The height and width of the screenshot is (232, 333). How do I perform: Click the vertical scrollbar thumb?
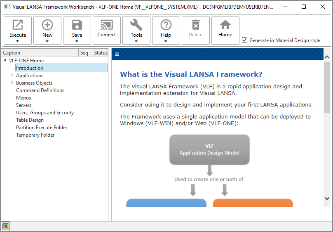point(327,88)
